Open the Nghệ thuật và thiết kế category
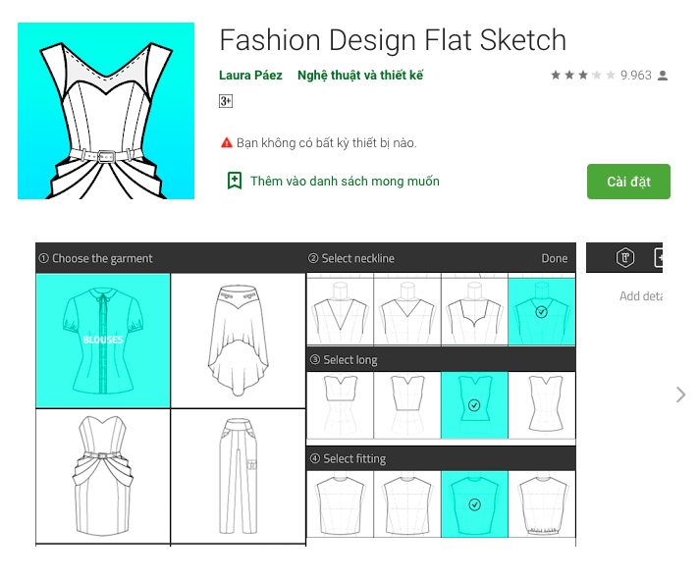This screenshot has height=579, width=699. point(360,76)
